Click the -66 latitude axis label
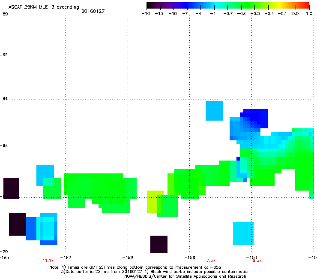This screenshot has height=279, width=317. click(x=4, y=146)
